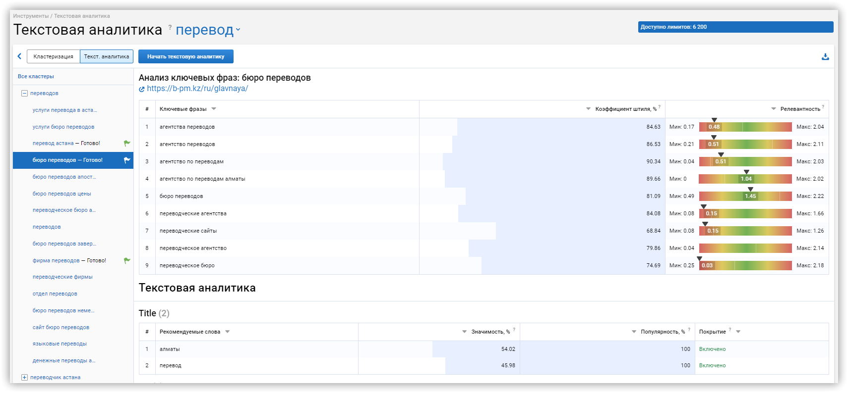This screenshot has width=848, height=393.
Task: Click help mark next to Покрытие header
Action: click(x=730, y=329)
